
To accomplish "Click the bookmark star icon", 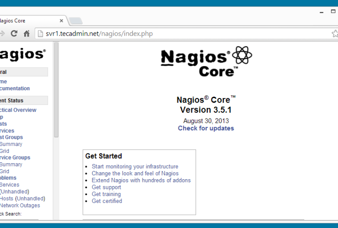I will 334,33.
